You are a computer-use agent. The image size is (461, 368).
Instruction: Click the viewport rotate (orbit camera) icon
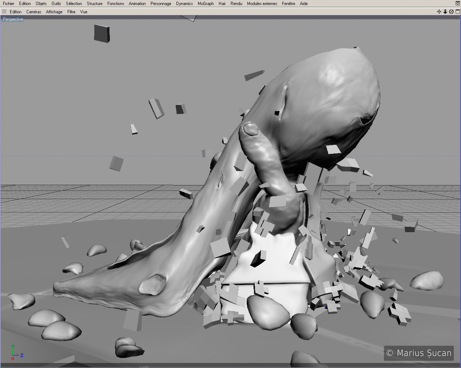coord(451,12)
